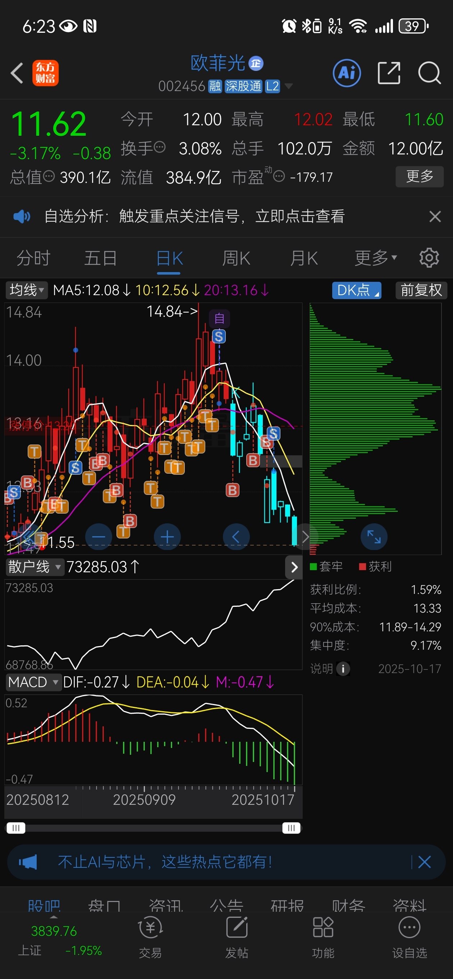Tap the chip distribution histogram

376,429
